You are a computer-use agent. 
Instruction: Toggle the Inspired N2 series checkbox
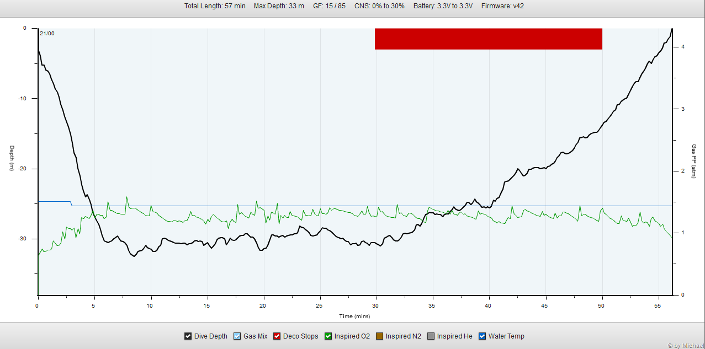click(379, 336)
